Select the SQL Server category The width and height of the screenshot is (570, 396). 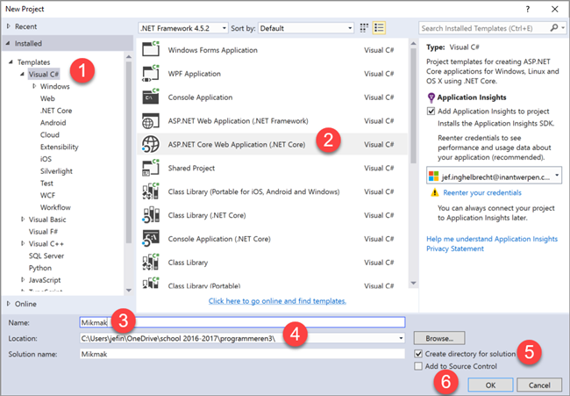pyautogui.click(x=46, y=256)
